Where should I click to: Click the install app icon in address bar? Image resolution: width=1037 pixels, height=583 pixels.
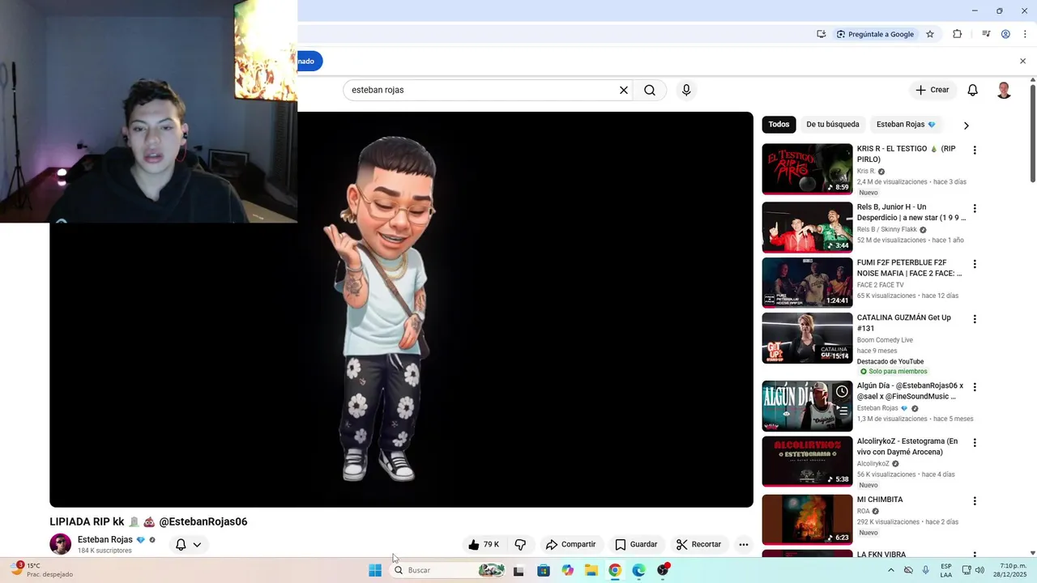pyautogui.click(x=821, y=34)
